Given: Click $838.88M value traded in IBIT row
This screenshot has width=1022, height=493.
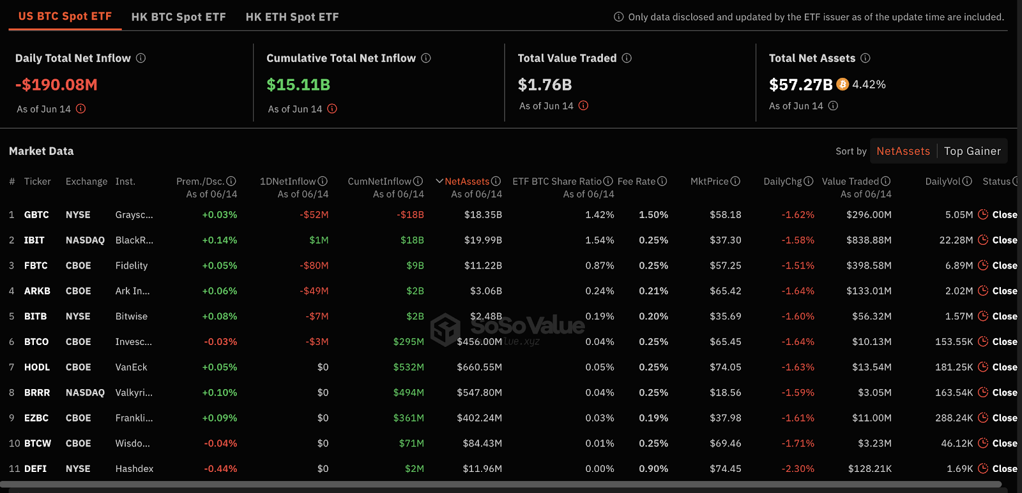Looking at the screenshot, I should (x=869, y=240).
